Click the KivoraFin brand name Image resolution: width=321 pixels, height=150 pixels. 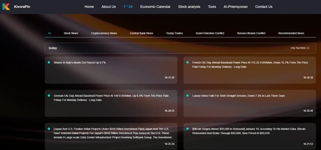coord(22,7)
